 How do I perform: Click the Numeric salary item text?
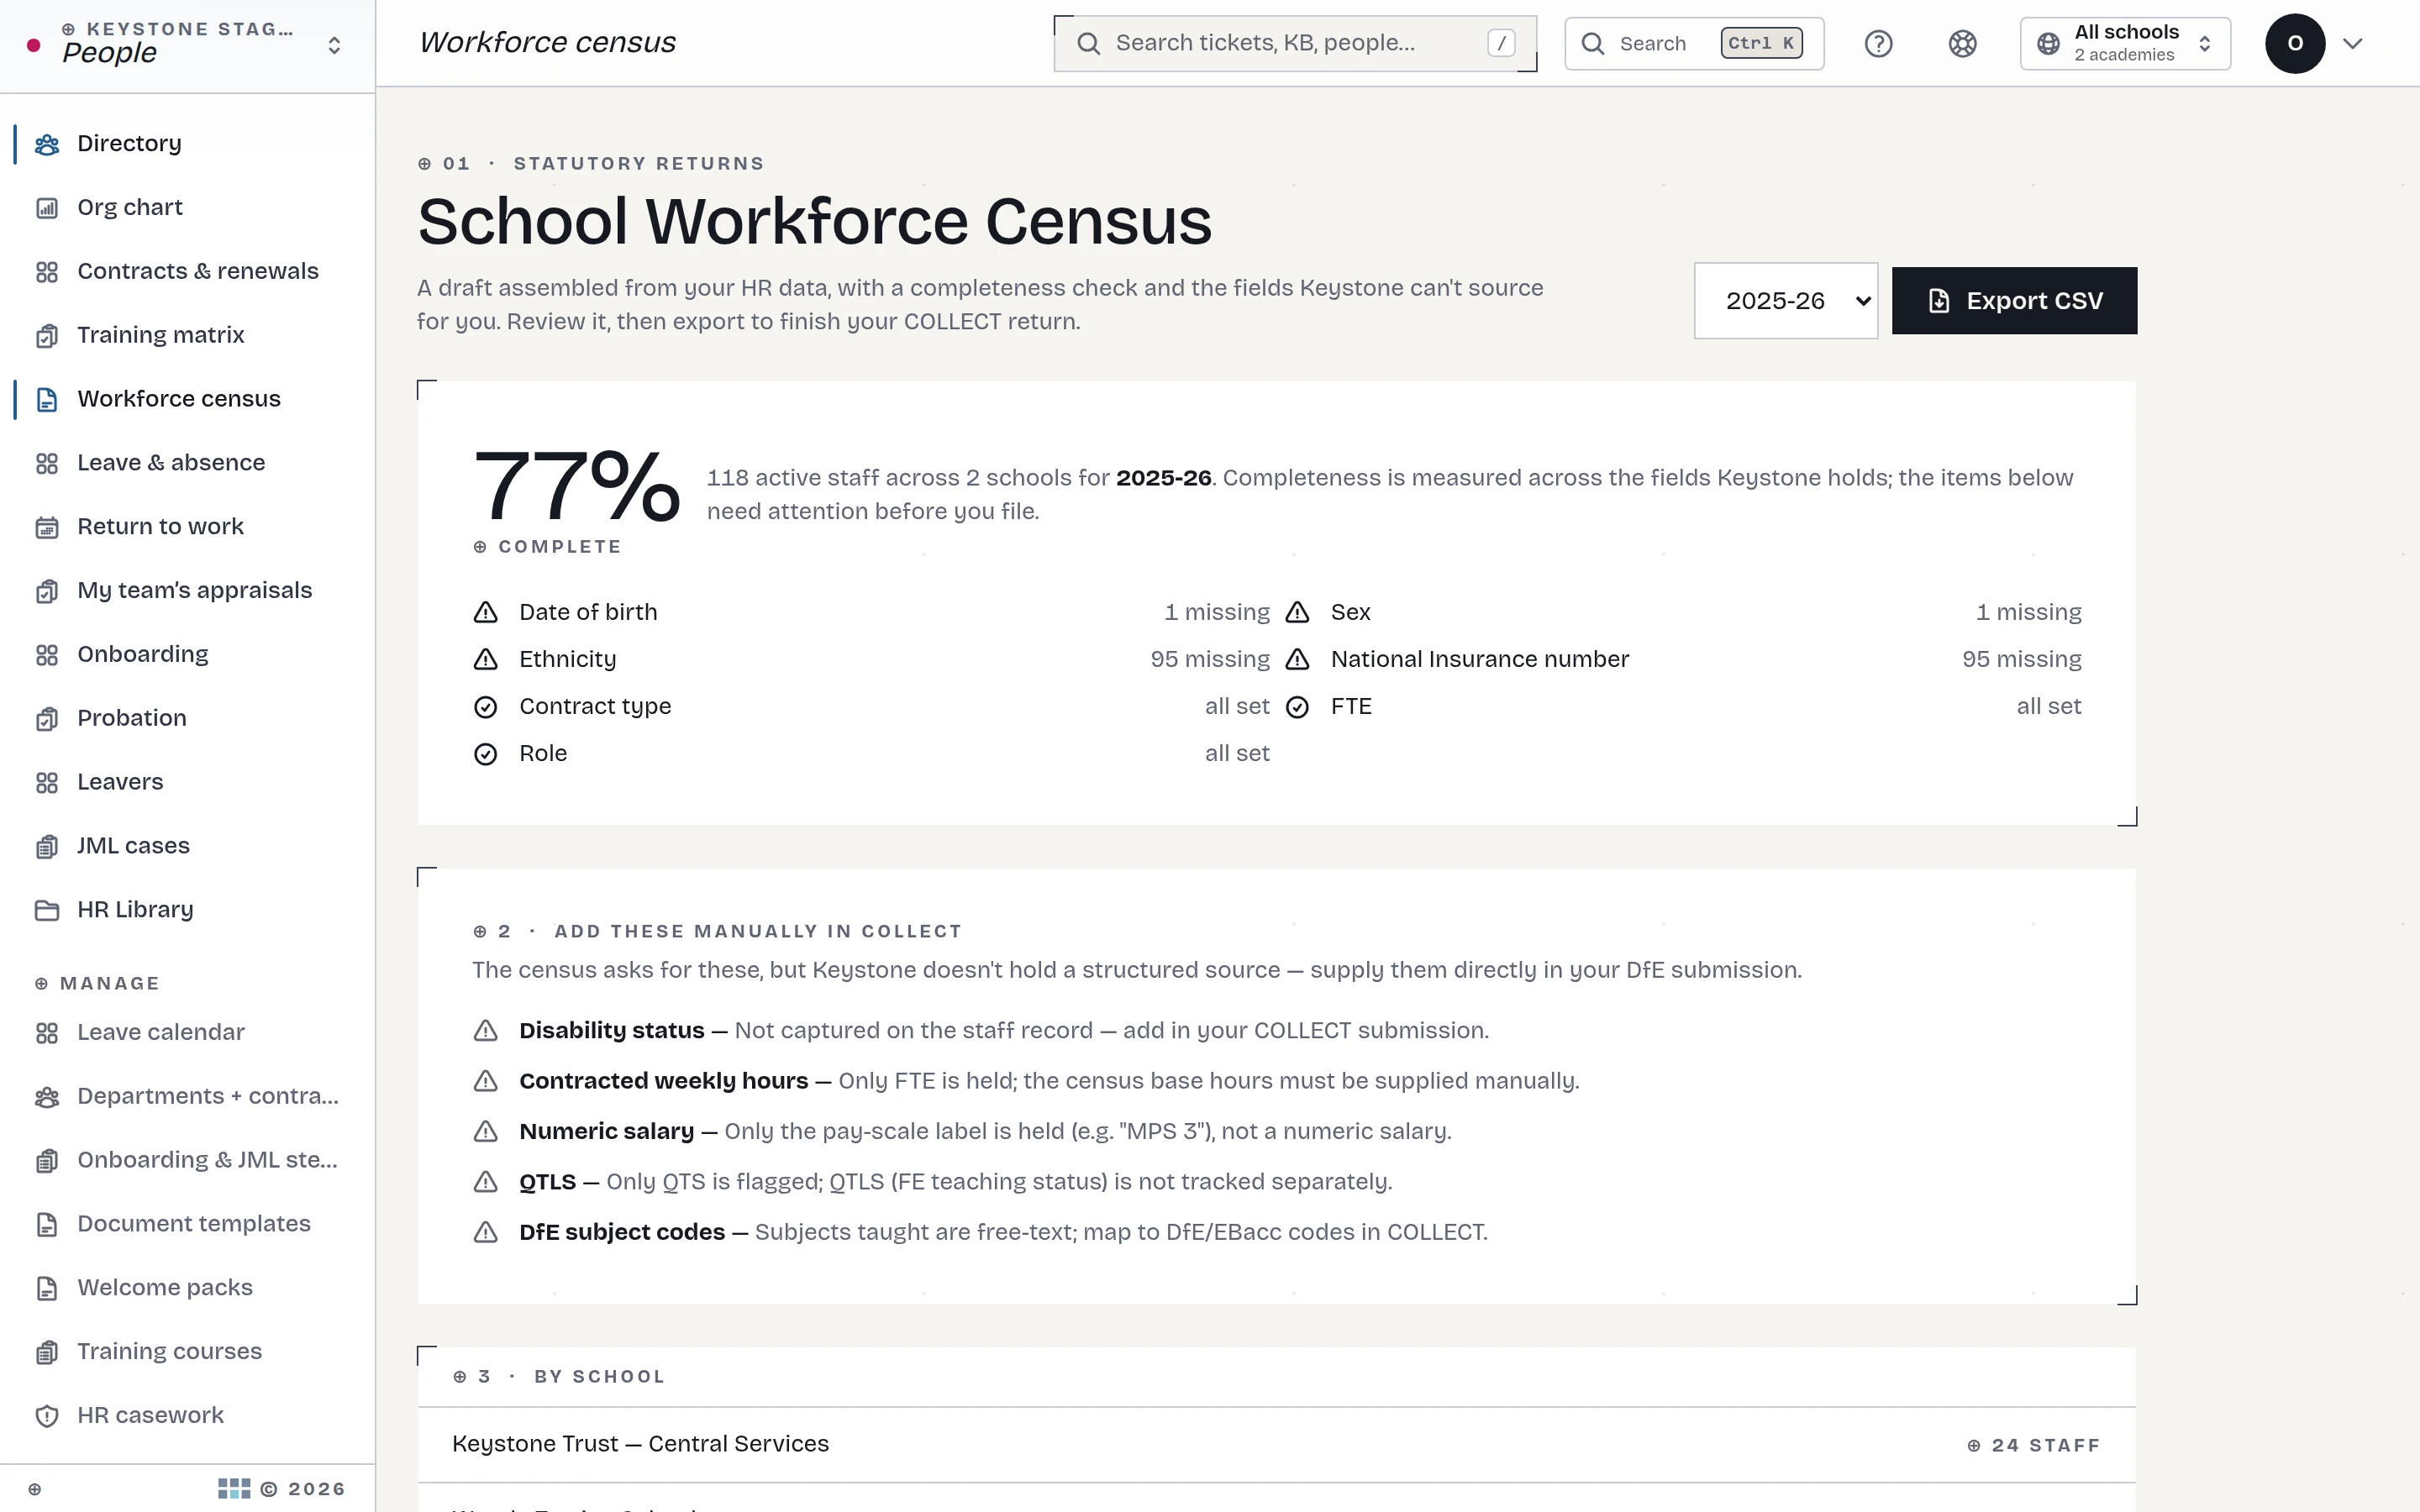tap(985, 1131)
